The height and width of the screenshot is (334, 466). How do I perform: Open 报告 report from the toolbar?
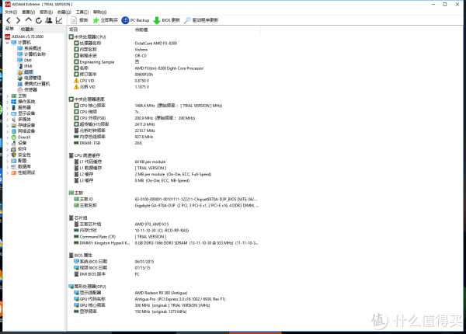click(x=80, y=20)
